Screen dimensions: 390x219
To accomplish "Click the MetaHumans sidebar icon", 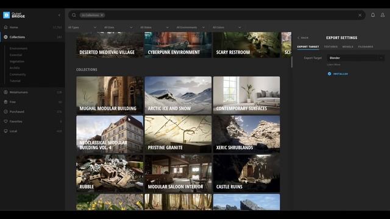I will coord(5,92).
